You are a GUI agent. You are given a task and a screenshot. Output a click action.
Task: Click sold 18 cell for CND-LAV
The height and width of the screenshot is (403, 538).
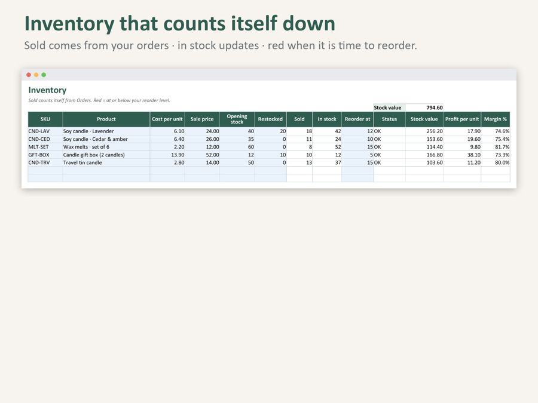click(x=299, y=131)
